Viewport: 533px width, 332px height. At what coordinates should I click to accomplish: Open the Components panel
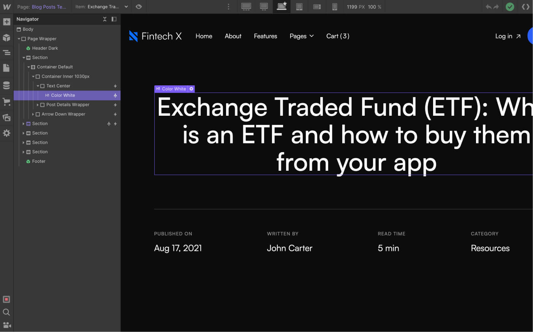[x=7, y=37]
